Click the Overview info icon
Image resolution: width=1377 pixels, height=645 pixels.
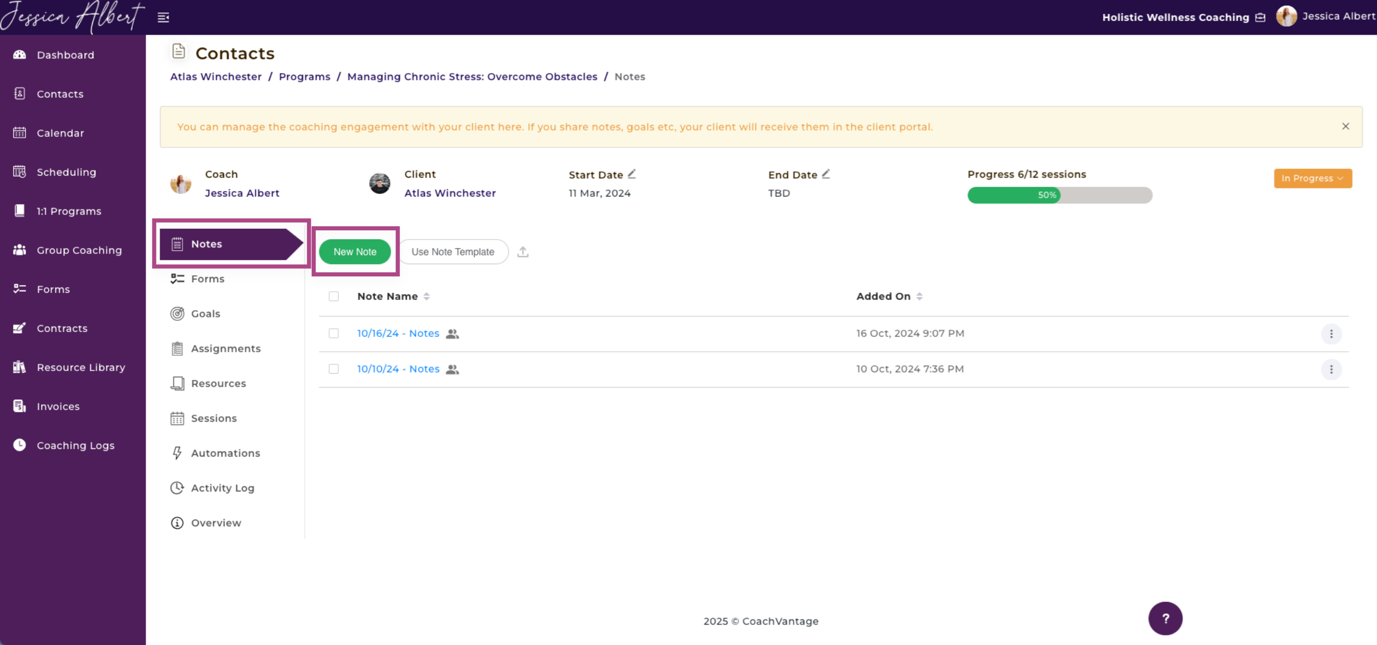point(177,523)
